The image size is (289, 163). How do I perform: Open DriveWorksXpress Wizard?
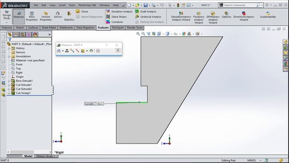(244, 16)
